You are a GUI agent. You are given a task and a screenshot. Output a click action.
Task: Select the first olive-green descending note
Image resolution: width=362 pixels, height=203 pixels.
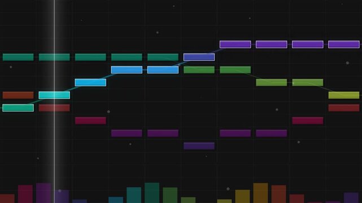[272, 82]
